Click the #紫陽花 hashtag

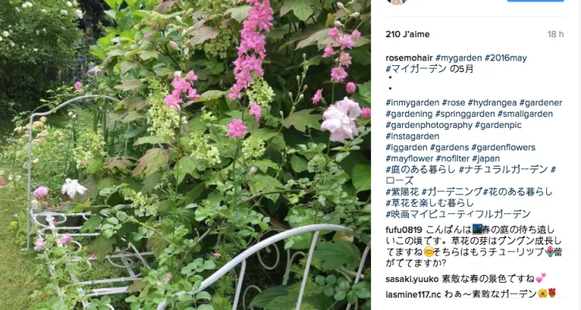click(402, 191)
